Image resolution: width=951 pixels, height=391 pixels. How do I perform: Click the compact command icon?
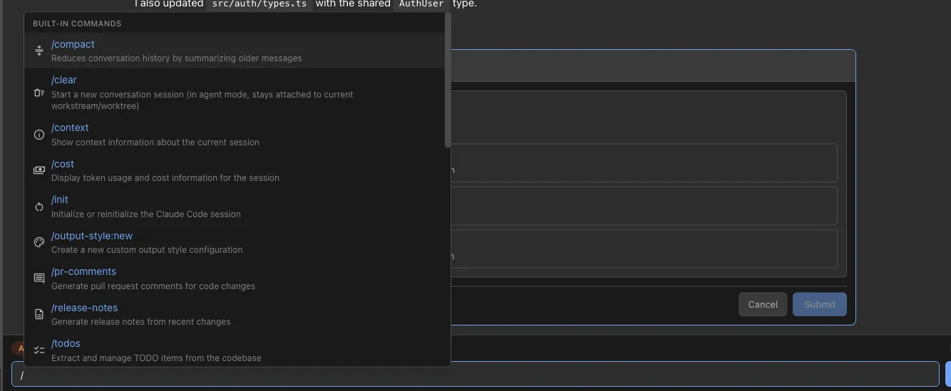39,51
